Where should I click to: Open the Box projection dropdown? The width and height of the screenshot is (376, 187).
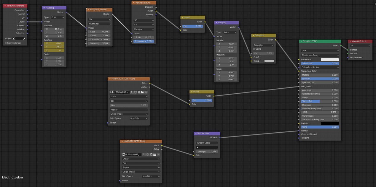(129, 101)
